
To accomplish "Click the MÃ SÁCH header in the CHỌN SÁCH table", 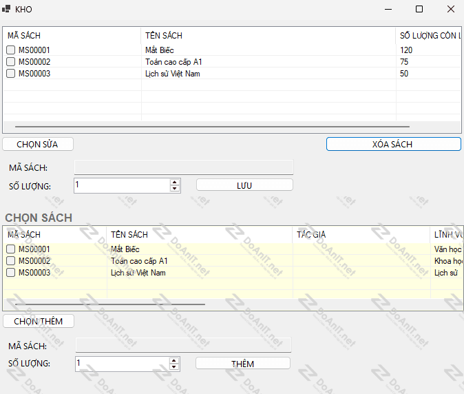I will click(x=55, y=234).
